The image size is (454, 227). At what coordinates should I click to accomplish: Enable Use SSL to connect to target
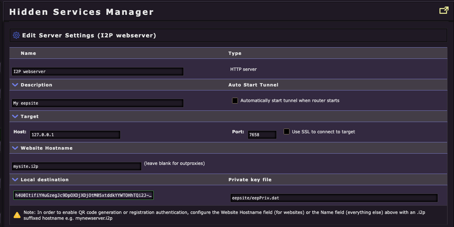pyautogui.click(x=287, y=131)
